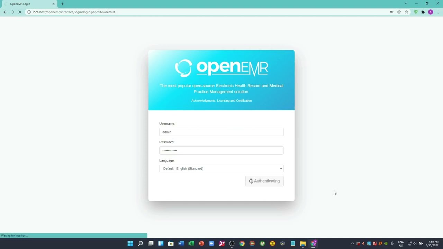Bookmark this tab with star icon
This screenshot has height=249, width=443.
[x=407, y=12]
